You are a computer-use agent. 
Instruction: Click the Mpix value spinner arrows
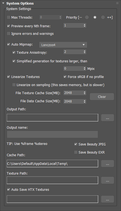tap(84, 69)
